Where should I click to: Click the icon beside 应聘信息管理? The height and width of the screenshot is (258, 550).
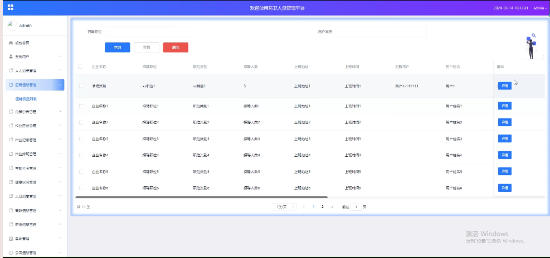point(11,85)
